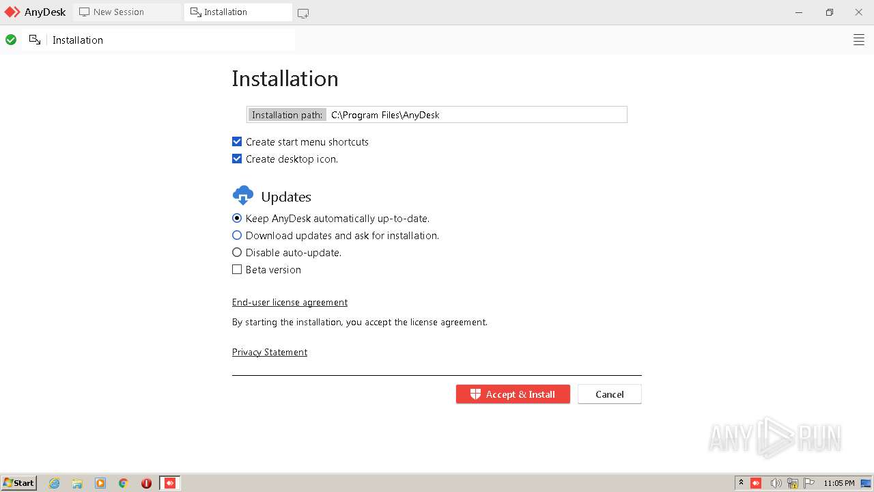Close the AnyDesk window

(859, 12)
